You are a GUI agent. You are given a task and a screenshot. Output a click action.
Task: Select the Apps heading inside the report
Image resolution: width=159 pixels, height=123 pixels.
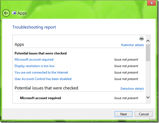19,44
